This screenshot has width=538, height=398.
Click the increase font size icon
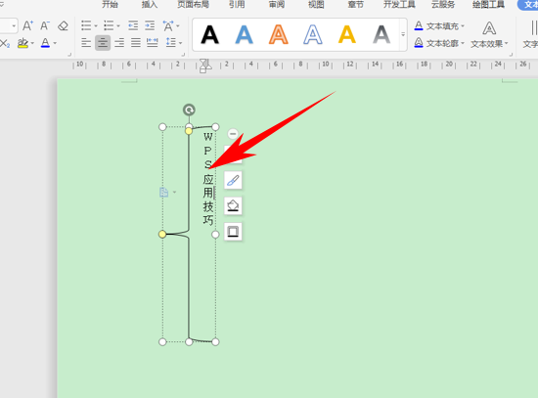(27, 25)
